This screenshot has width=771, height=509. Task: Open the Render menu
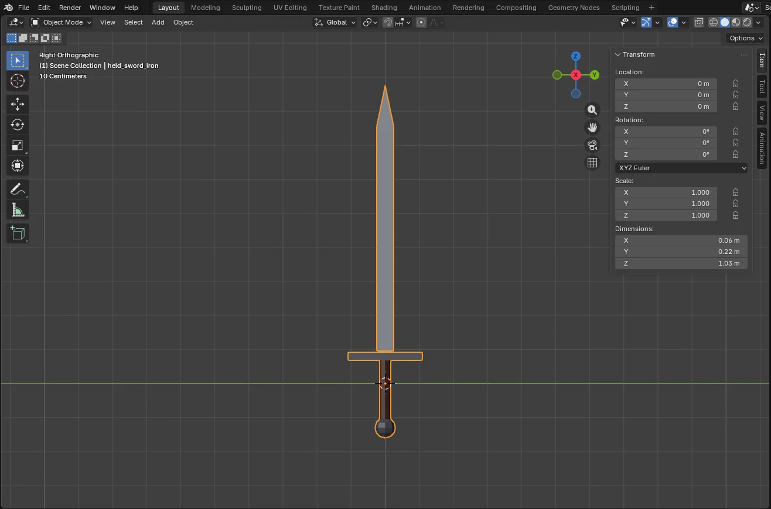tap(70, 8)
